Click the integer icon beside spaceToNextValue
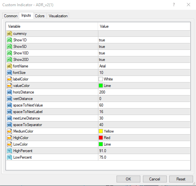Image resolution: width=196 pixels, height=186 pixels. point(9,105)
